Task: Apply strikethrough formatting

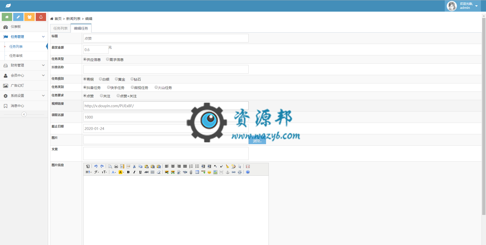Action: [147, 172]
